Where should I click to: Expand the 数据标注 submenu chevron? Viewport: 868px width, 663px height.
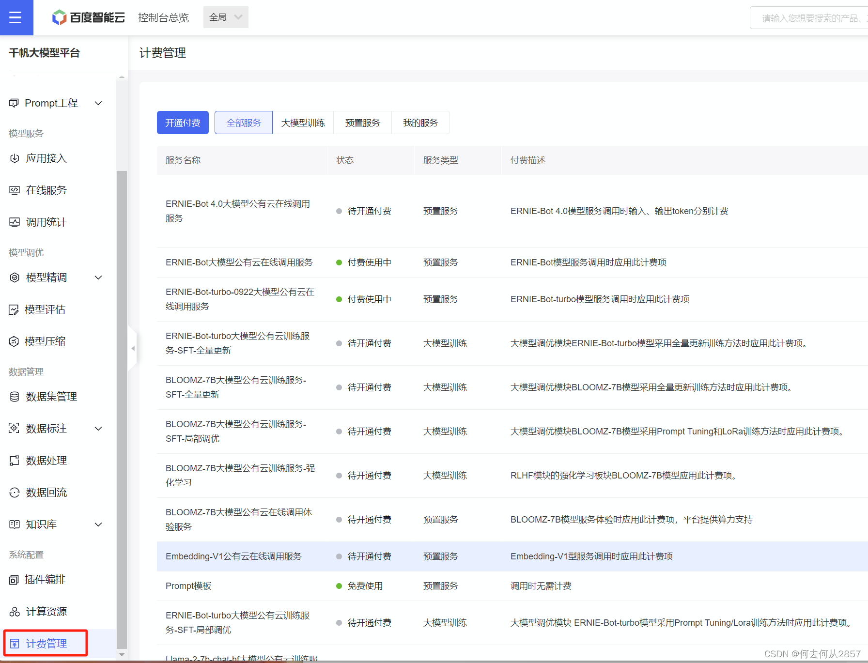coord(98,429)
